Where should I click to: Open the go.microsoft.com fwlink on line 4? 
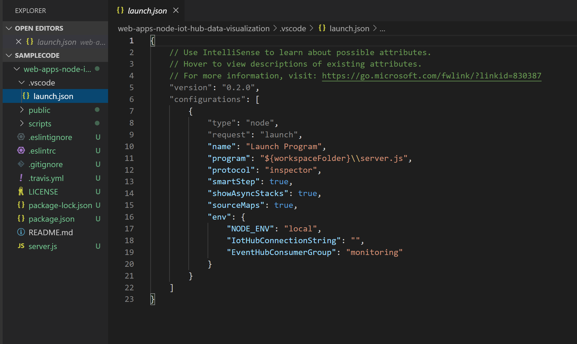point(431,75)
